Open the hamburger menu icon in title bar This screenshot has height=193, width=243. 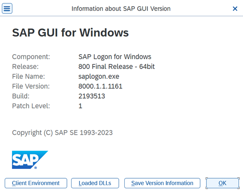[7, 8]
